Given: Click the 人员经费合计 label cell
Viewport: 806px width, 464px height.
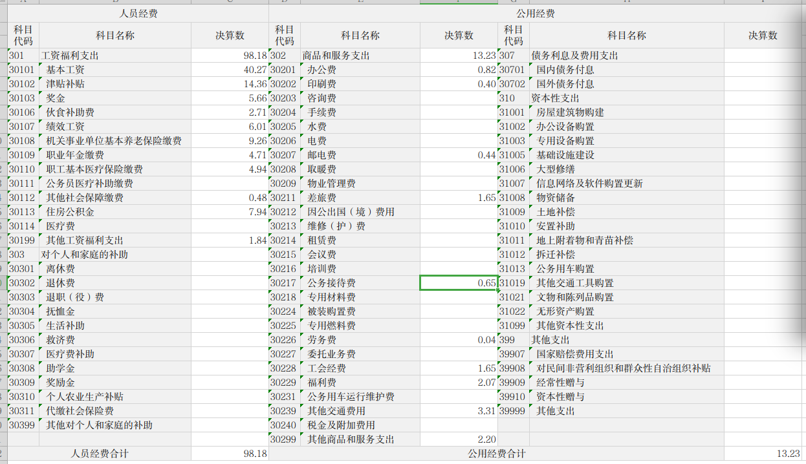Looking at the screenshot, I should pos(99,454).
